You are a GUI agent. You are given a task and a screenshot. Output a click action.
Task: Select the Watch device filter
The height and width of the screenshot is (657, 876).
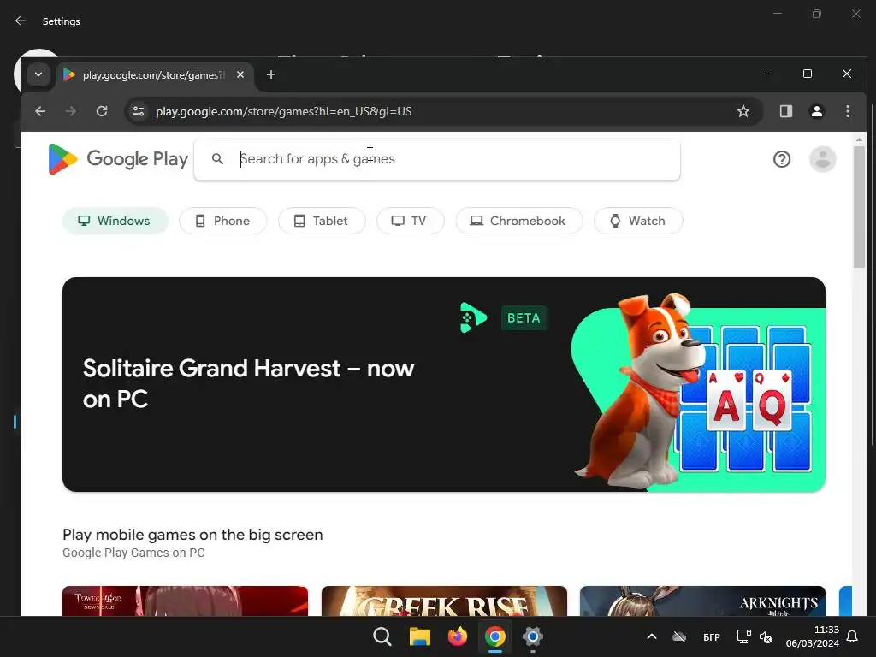coord(638,221)
